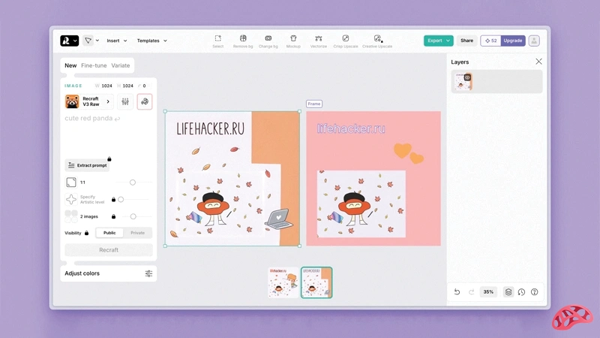Image resolution: width=600 pixels, height=338 pixels.
Task: Open the Recraft V3 Raw model selector
Action: (89, 101)
